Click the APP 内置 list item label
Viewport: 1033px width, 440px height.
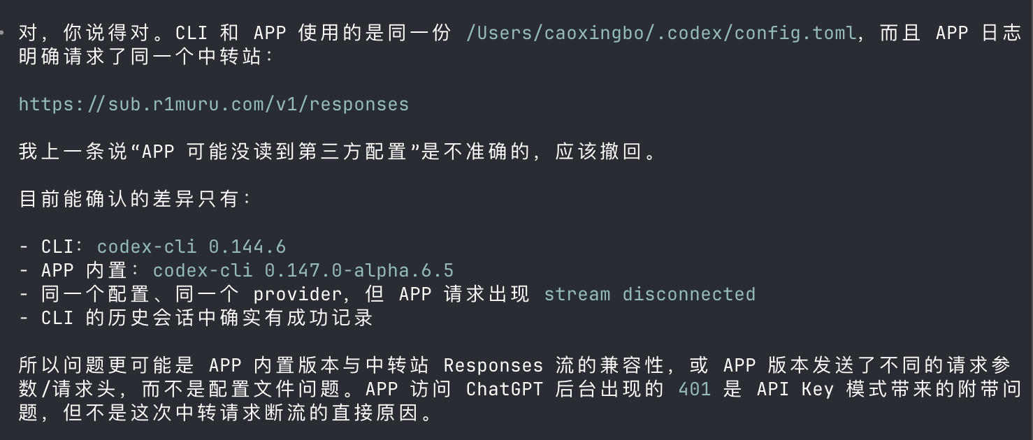pos(92,270)
